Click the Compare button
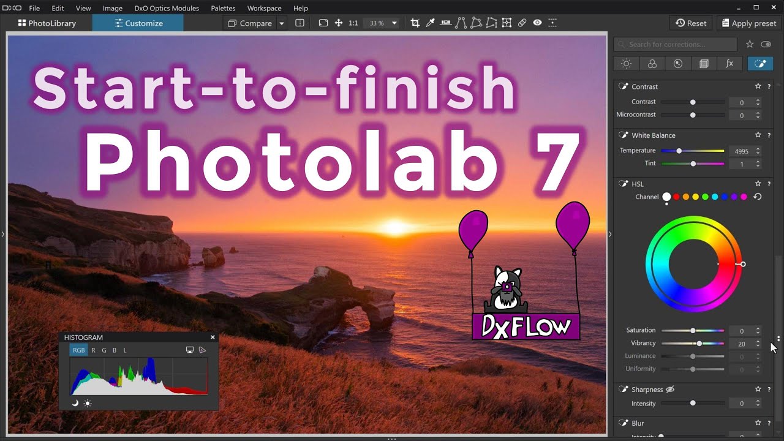 coord(250,23)
